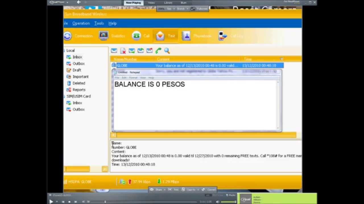This screenshot has height=204, width=364.
Task: Open Notepad's Edit menu
Action: [124, 78]
